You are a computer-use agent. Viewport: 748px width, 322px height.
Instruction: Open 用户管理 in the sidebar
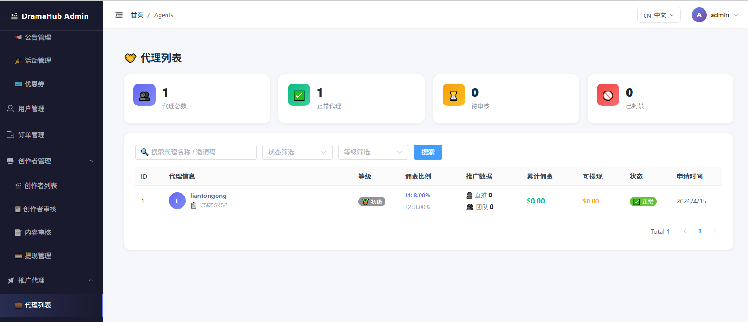coord(51,108)
